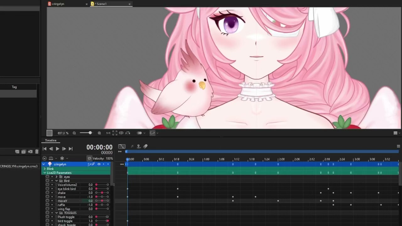The image size is (402, 226).
Task: Click the curve display icon in the view bar
Action: tap(152, 133)
